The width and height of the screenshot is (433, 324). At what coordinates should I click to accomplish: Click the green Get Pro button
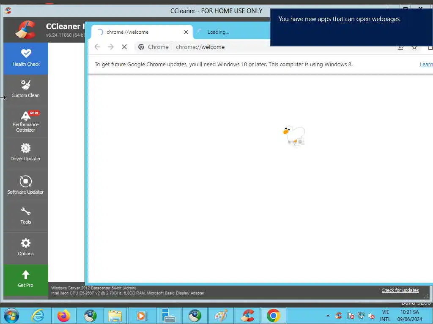[26, 279]
